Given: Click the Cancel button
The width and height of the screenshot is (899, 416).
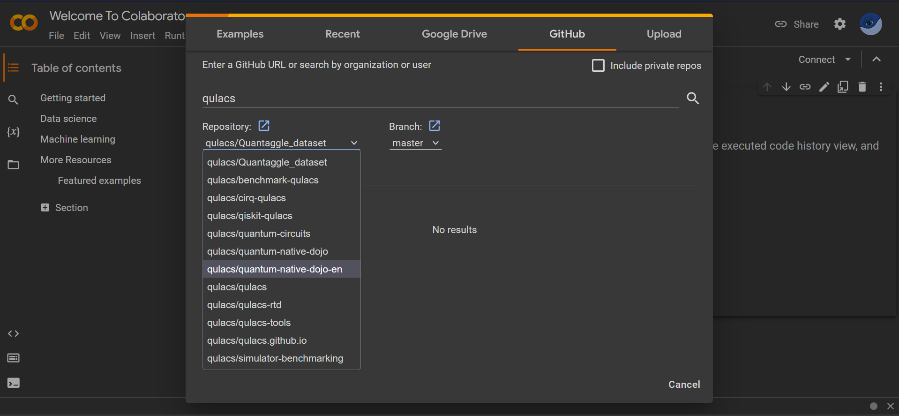Looking at the screenshot, I should 684,385.
